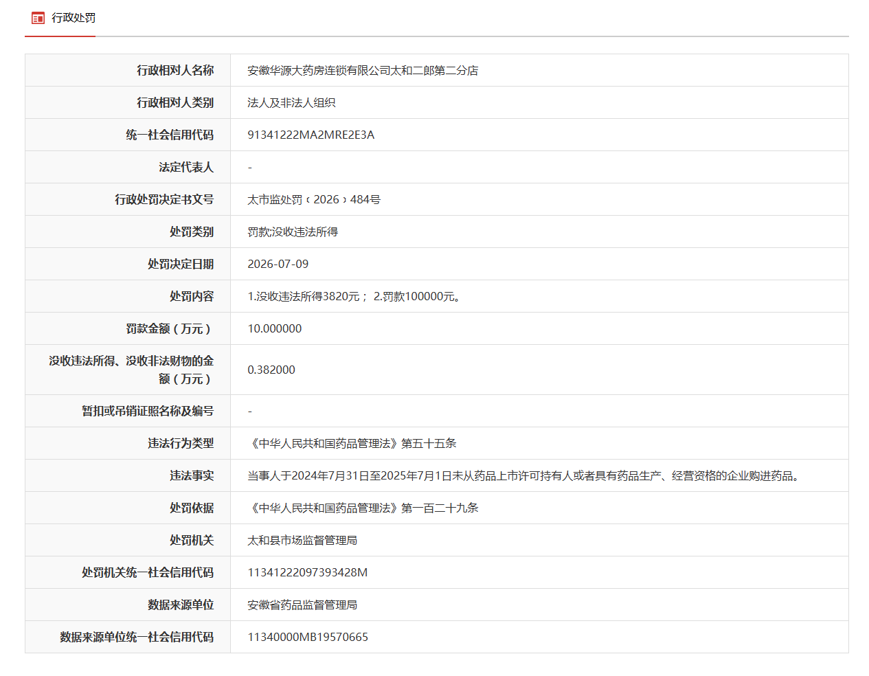
Task: Click the 处罚内容 label
Action: pos(192,296)
